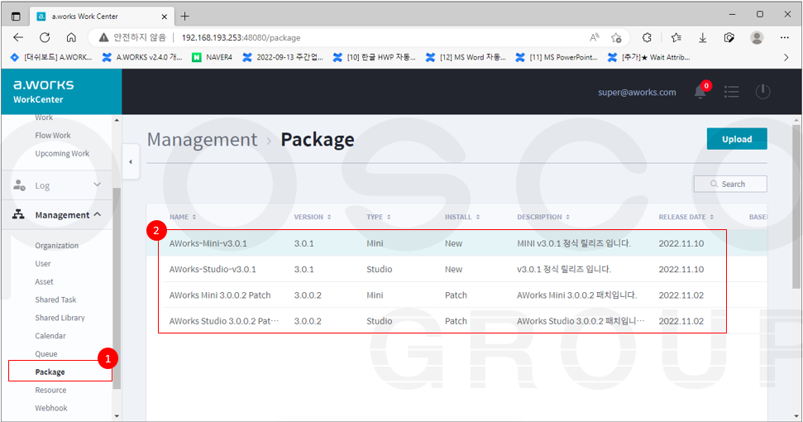Open the Asset menu item
The width and height of the screenshot is (803, 422).
(44, 281)
